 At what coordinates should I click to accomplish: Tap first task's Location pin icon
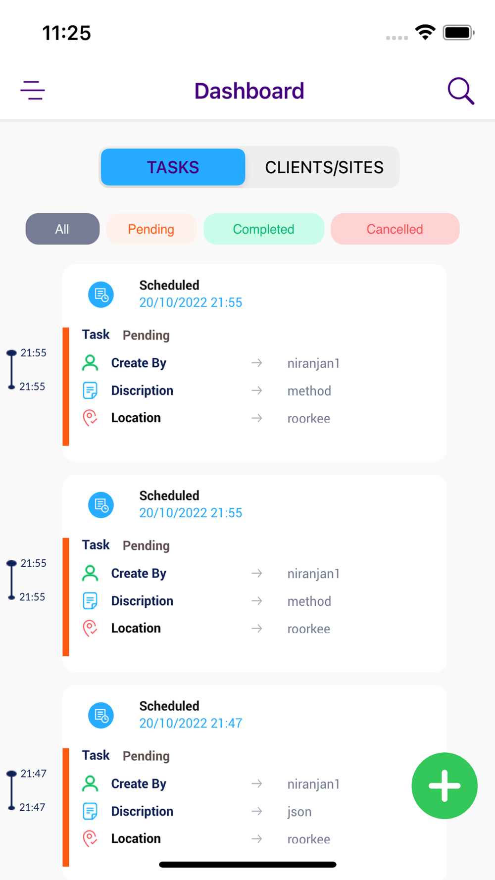point(90,418)
